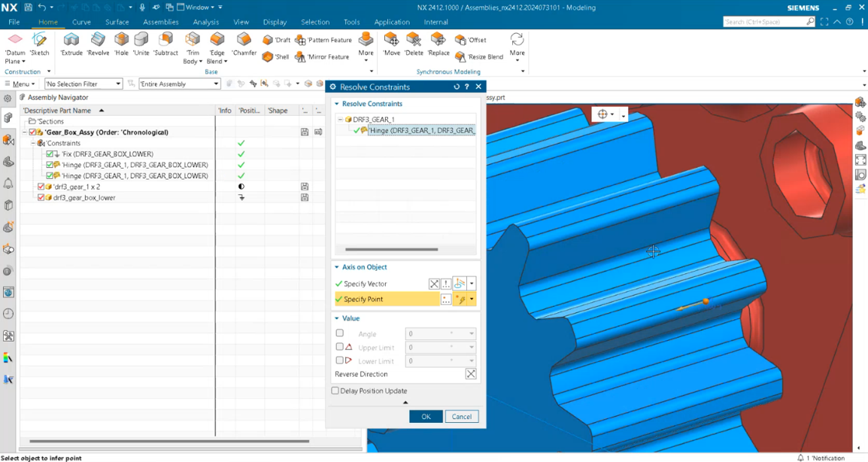Check the Delay Position Update option
The width and height of the screenshot is (868, 462).
pos(335,391)
